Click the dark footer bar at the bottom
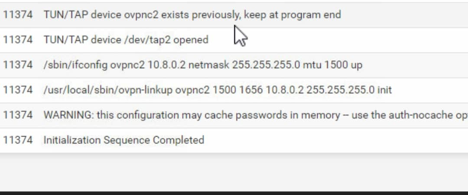 tap(234, 193)
